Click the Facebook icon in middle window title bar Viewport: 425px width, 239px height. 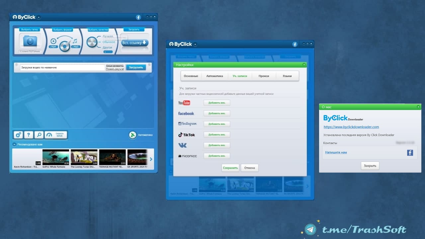tap(295, 44)
